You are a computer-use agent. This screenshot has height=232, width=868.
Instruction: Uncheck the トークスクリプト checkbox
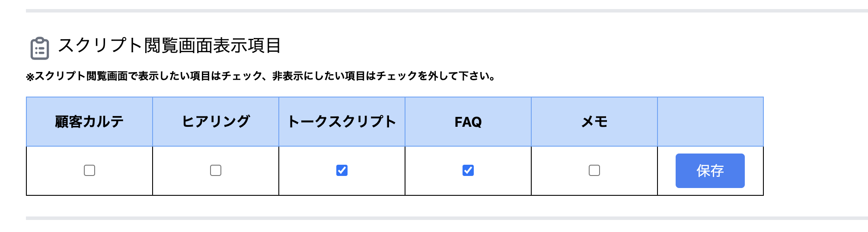click(342, 170)
